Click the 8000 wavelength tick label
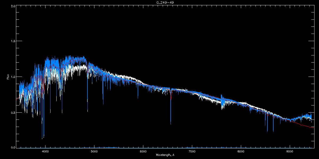Screen dimensions: 319x159 click(241, 151)
